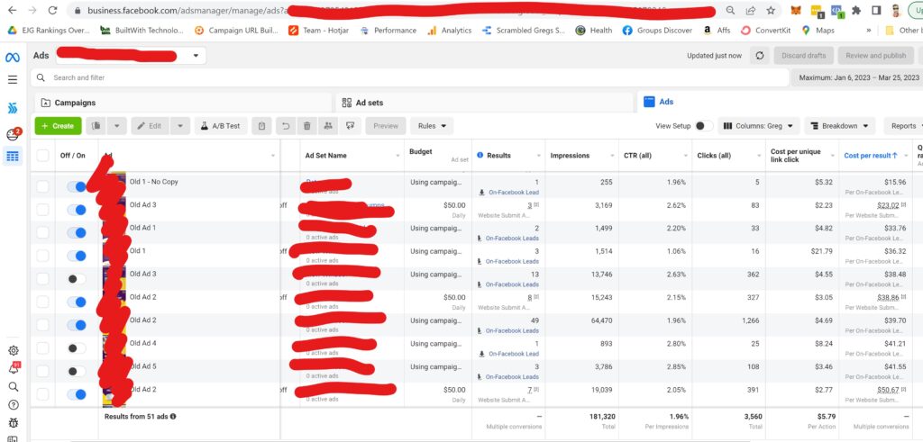The width and height of the screenshot is (923, 442).
Task: Sort by the Cost per result column
Action: pos(870,155)
